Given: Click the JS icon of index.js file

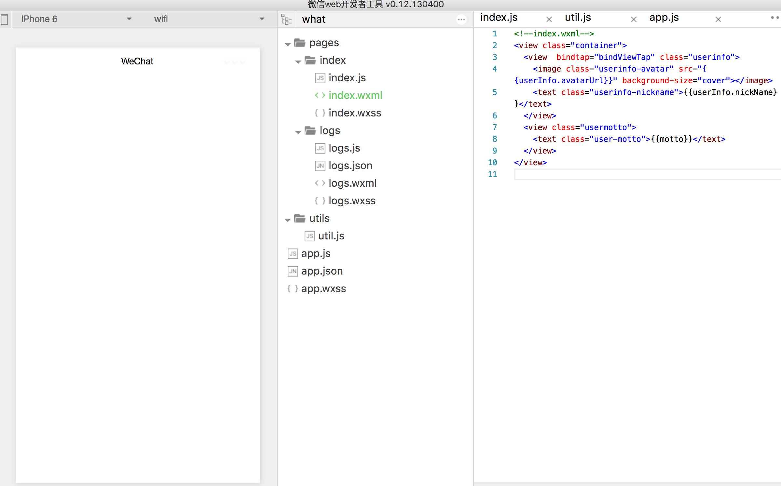Looking at the screenshot, I should pos(320,78).
